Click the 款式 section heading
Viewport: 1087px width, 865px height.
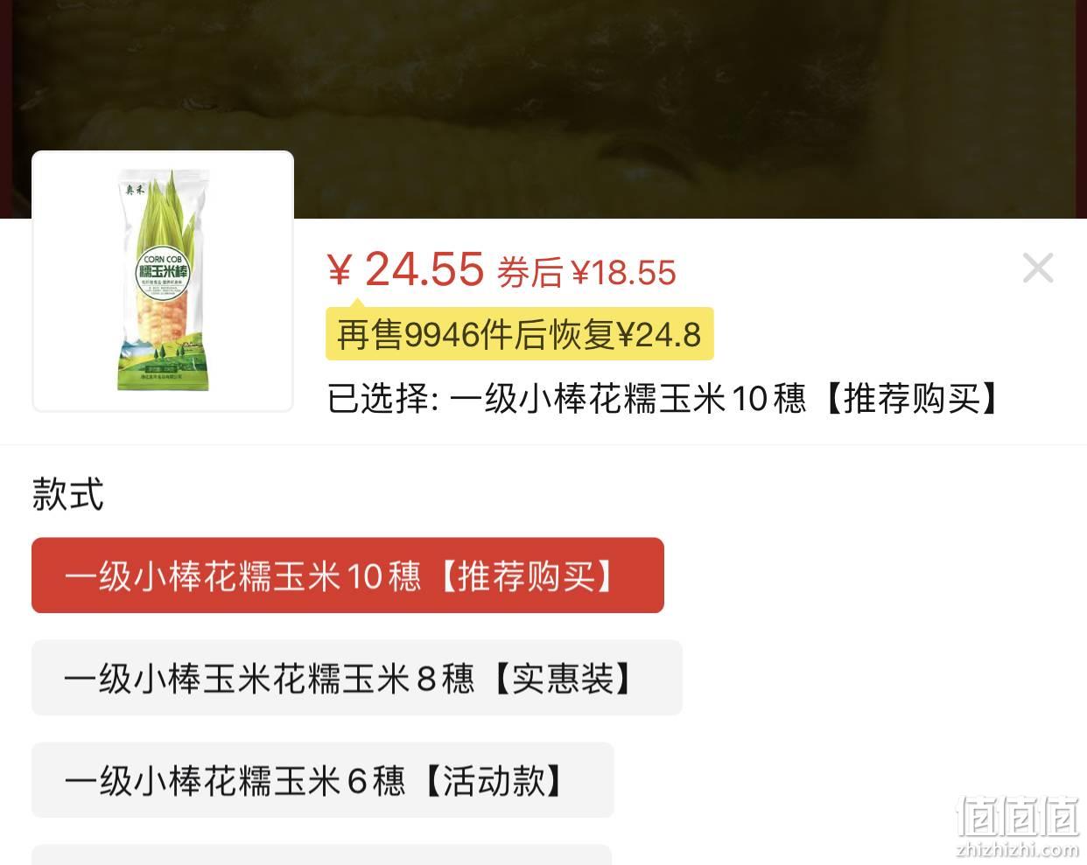(67, 494)
